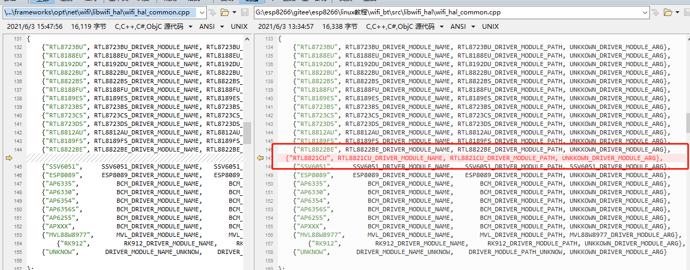Click the 16,119 字节 size in left pane

(x=88, y=26)
